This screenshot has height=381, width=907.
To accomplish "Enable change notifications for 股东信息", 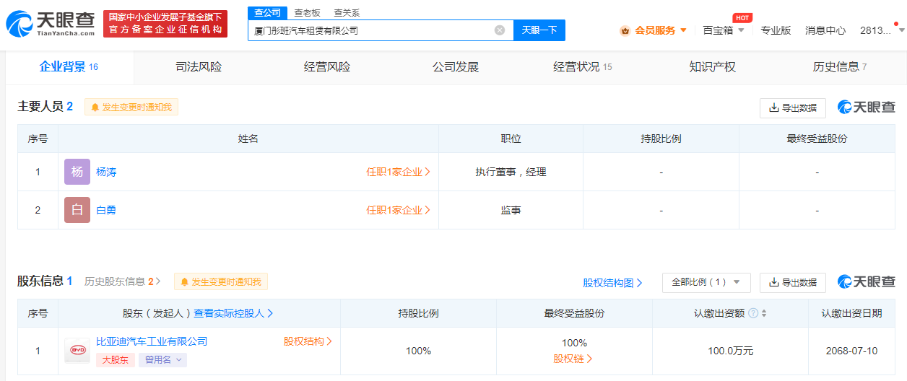I will (x=221, y=281).
